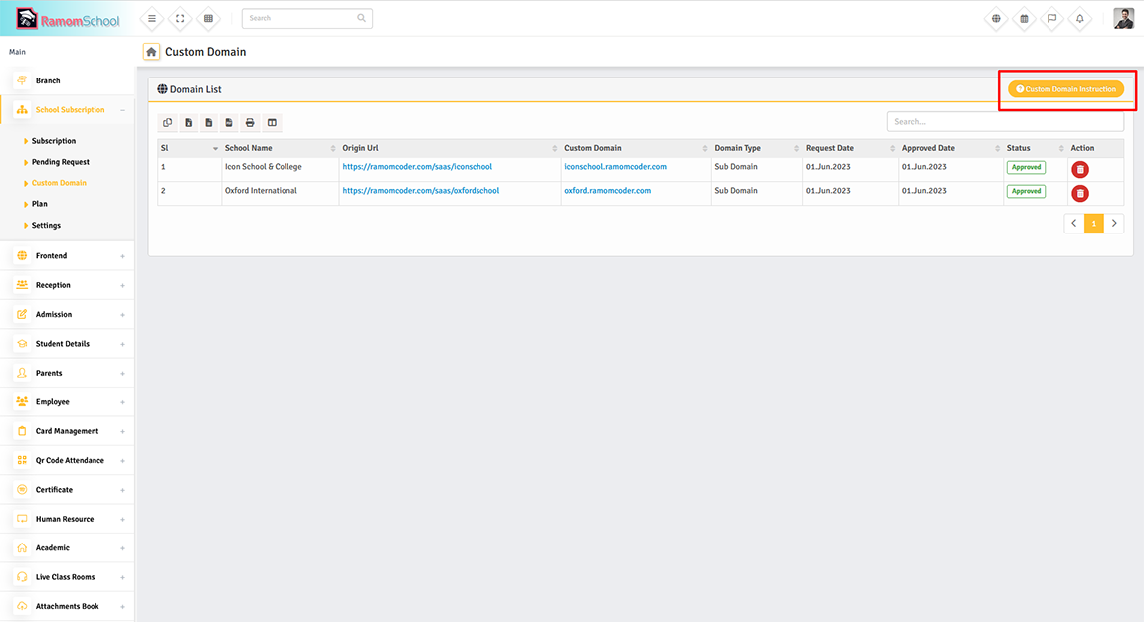Delete the Oxford International domain row
The image size is (1144, 622).
pyautogui.click(x=1080, y=193)
